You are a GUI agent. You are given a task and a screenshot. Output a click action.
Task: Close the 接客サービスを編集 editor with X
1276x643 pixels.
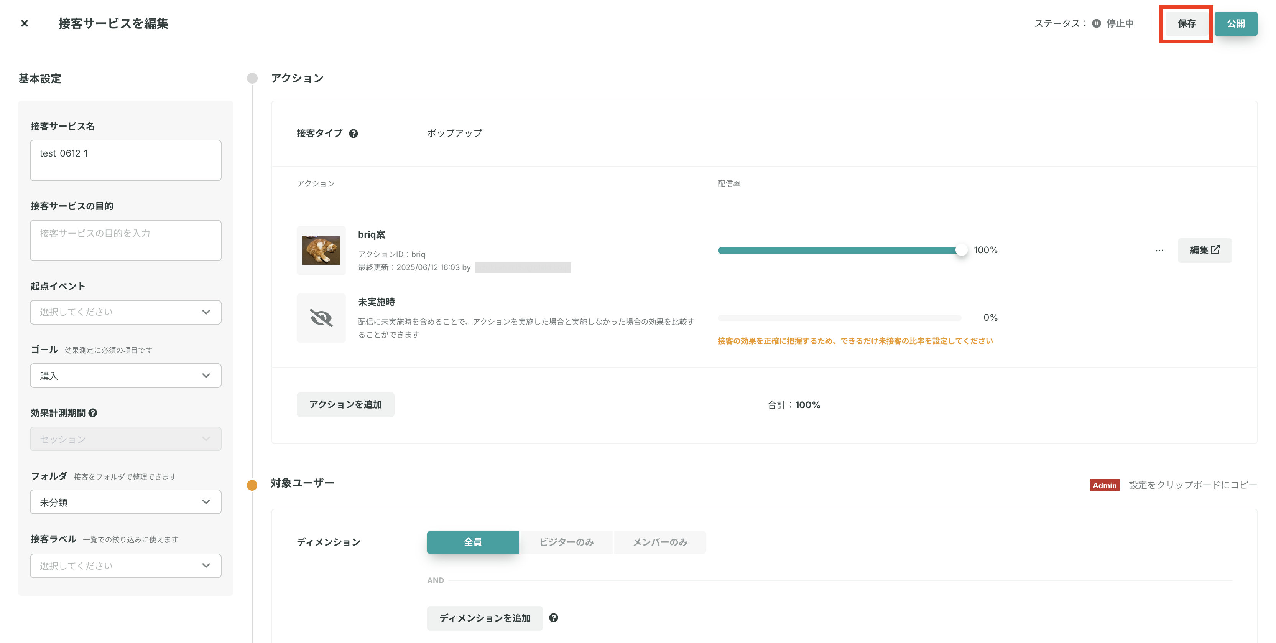pyautogui.click(x=24, y=23)
